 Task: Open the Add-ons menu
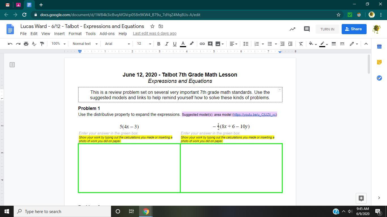tap(107, 33)
